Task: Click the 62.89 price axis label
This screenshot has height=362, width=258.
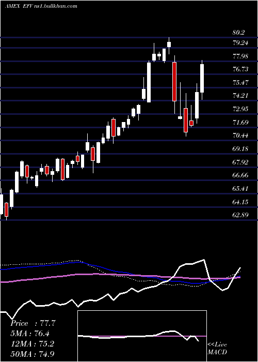Action: [240, 215]
